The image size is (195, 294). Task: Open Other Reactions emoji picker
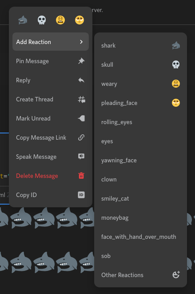140,275
